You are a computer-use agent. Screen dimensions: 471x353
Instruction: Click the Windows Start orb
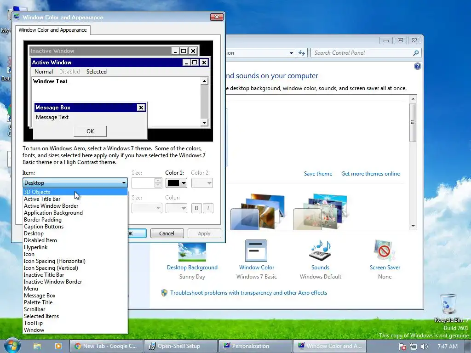[x=12, y=346]
